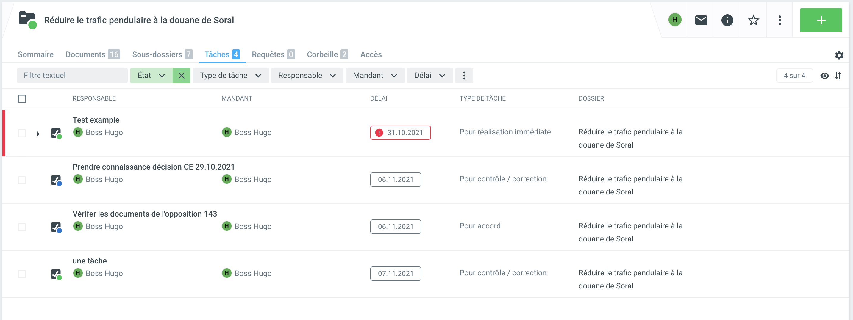
Task: Click the green plus add button
Action: coord(821,20)
